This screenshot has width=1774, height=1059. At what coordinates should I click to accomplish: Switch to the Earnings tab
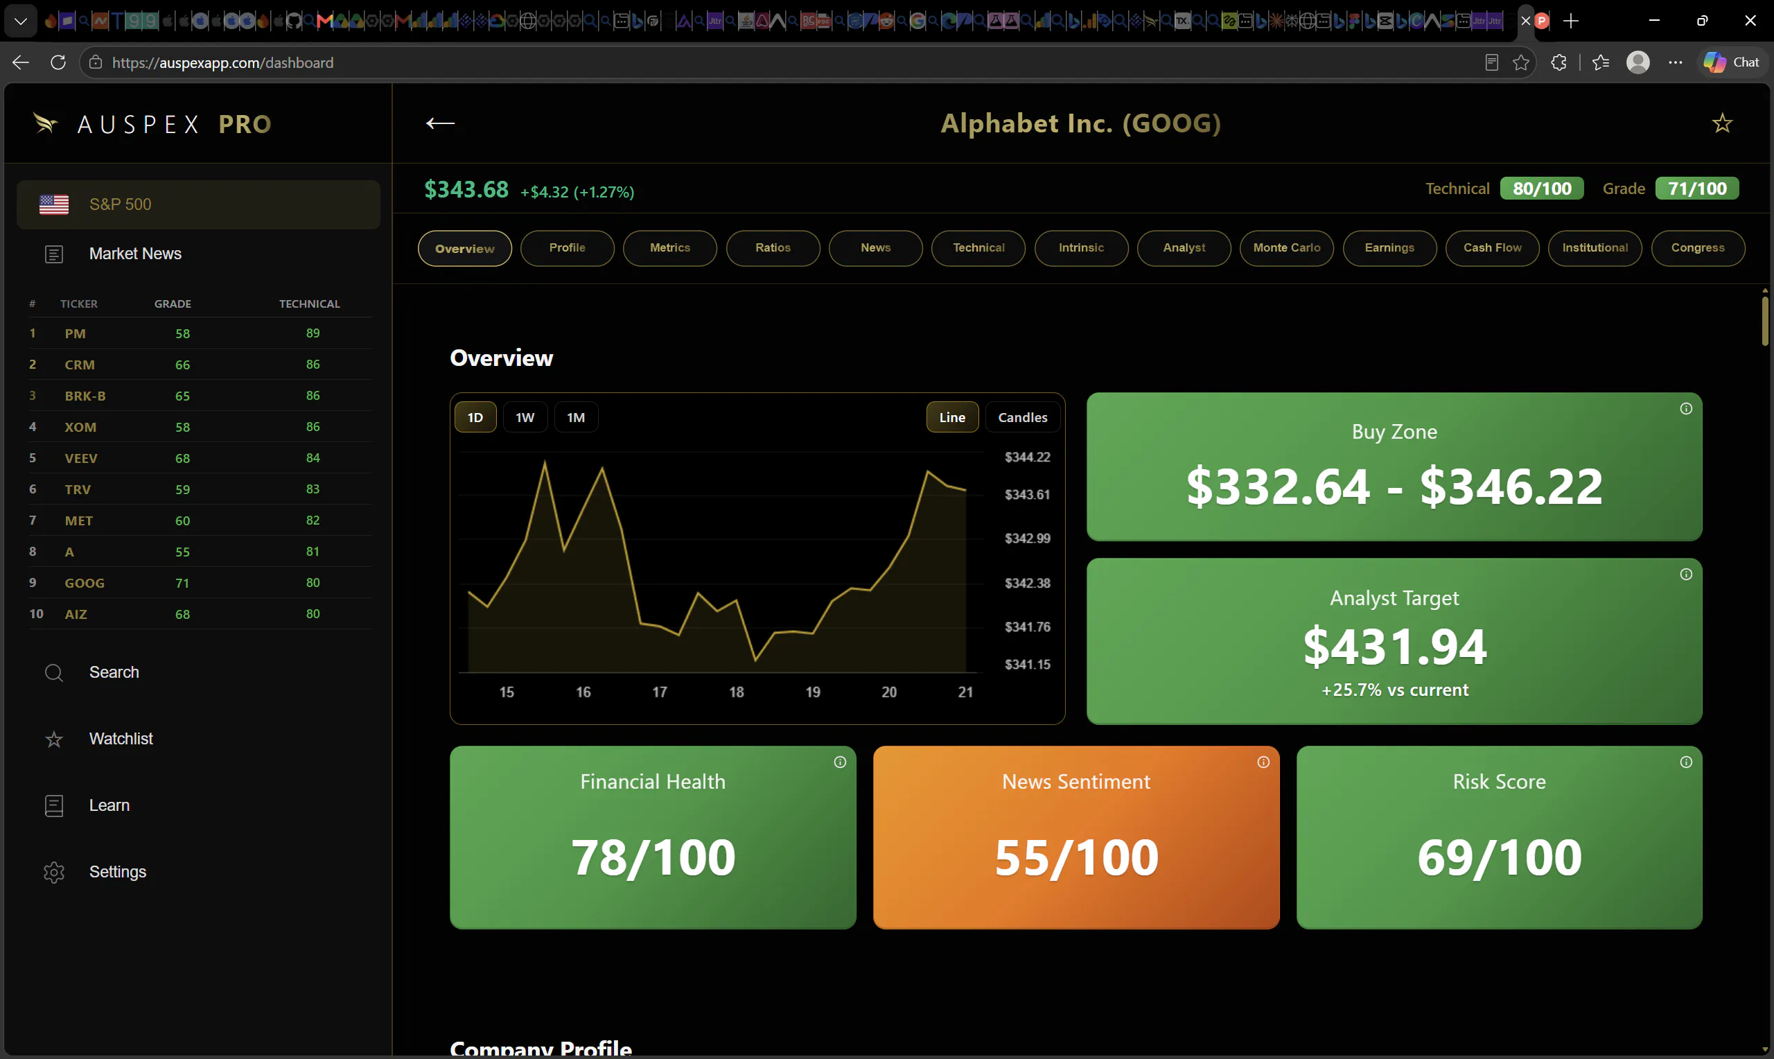(x=1389, y=248)
